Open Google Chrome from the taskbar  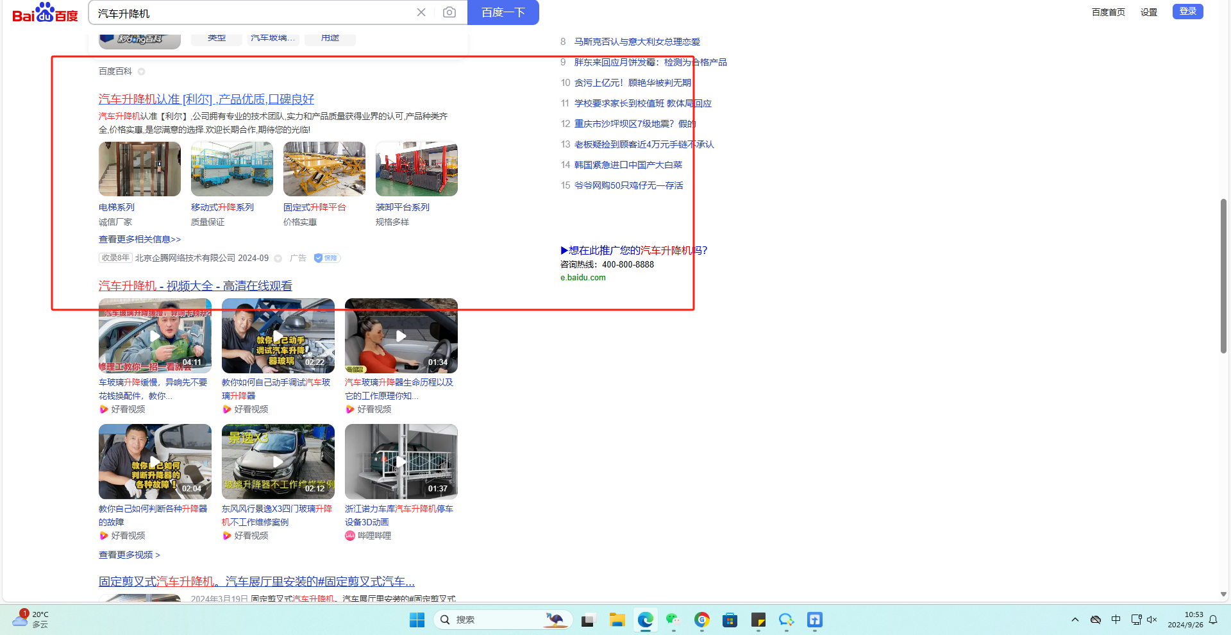(x=701, y=620)
